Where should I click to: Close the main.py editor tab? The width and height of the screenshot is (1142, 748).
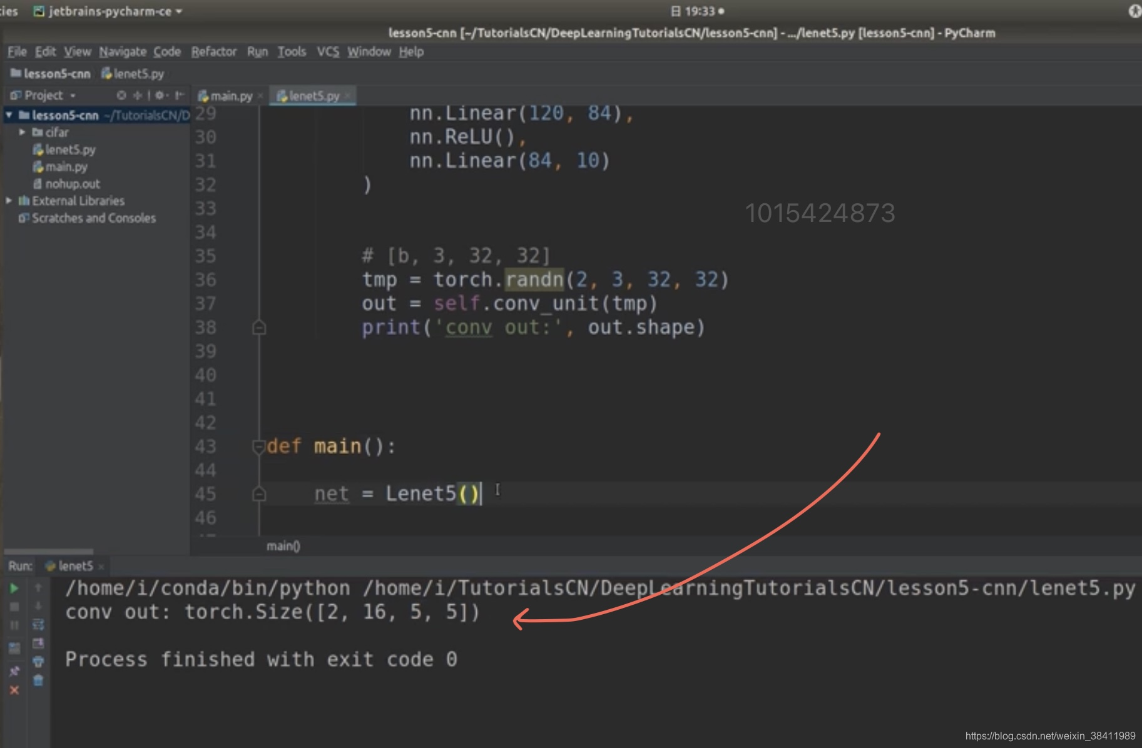pos(260,96)
